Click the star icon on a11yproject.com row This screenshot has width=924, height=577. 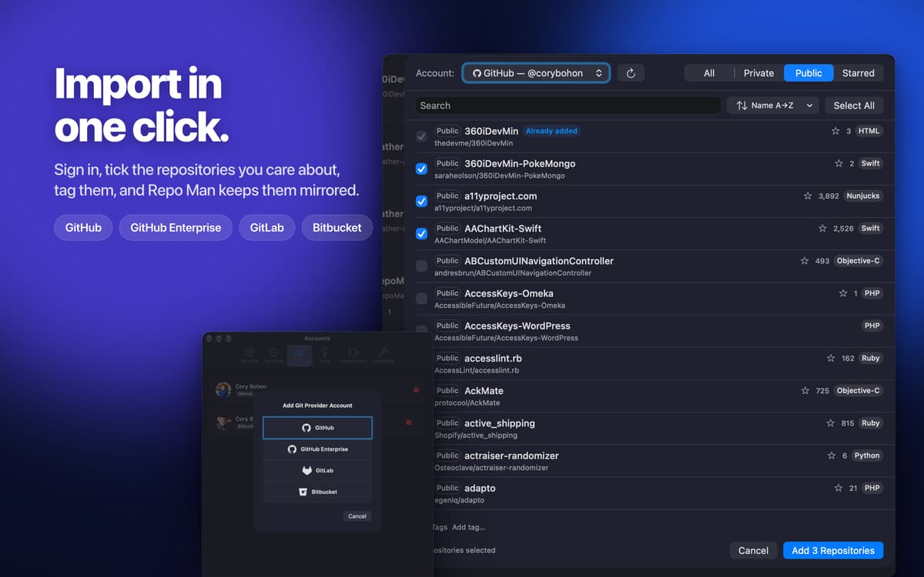coord(808,196)
